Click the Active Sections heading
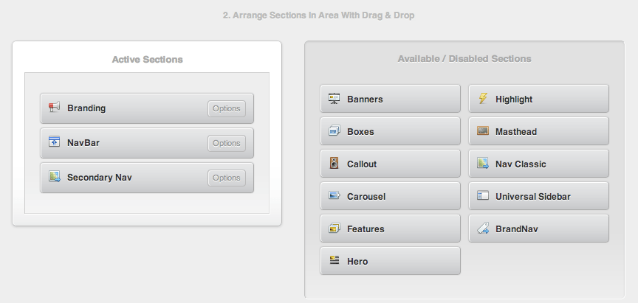This screenshot has height=303, width=638. tap(147, 59)
